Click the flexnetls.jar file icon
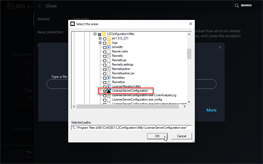This screenshot has width=263, height=164. pyautogui.click(x=109, y=60)
